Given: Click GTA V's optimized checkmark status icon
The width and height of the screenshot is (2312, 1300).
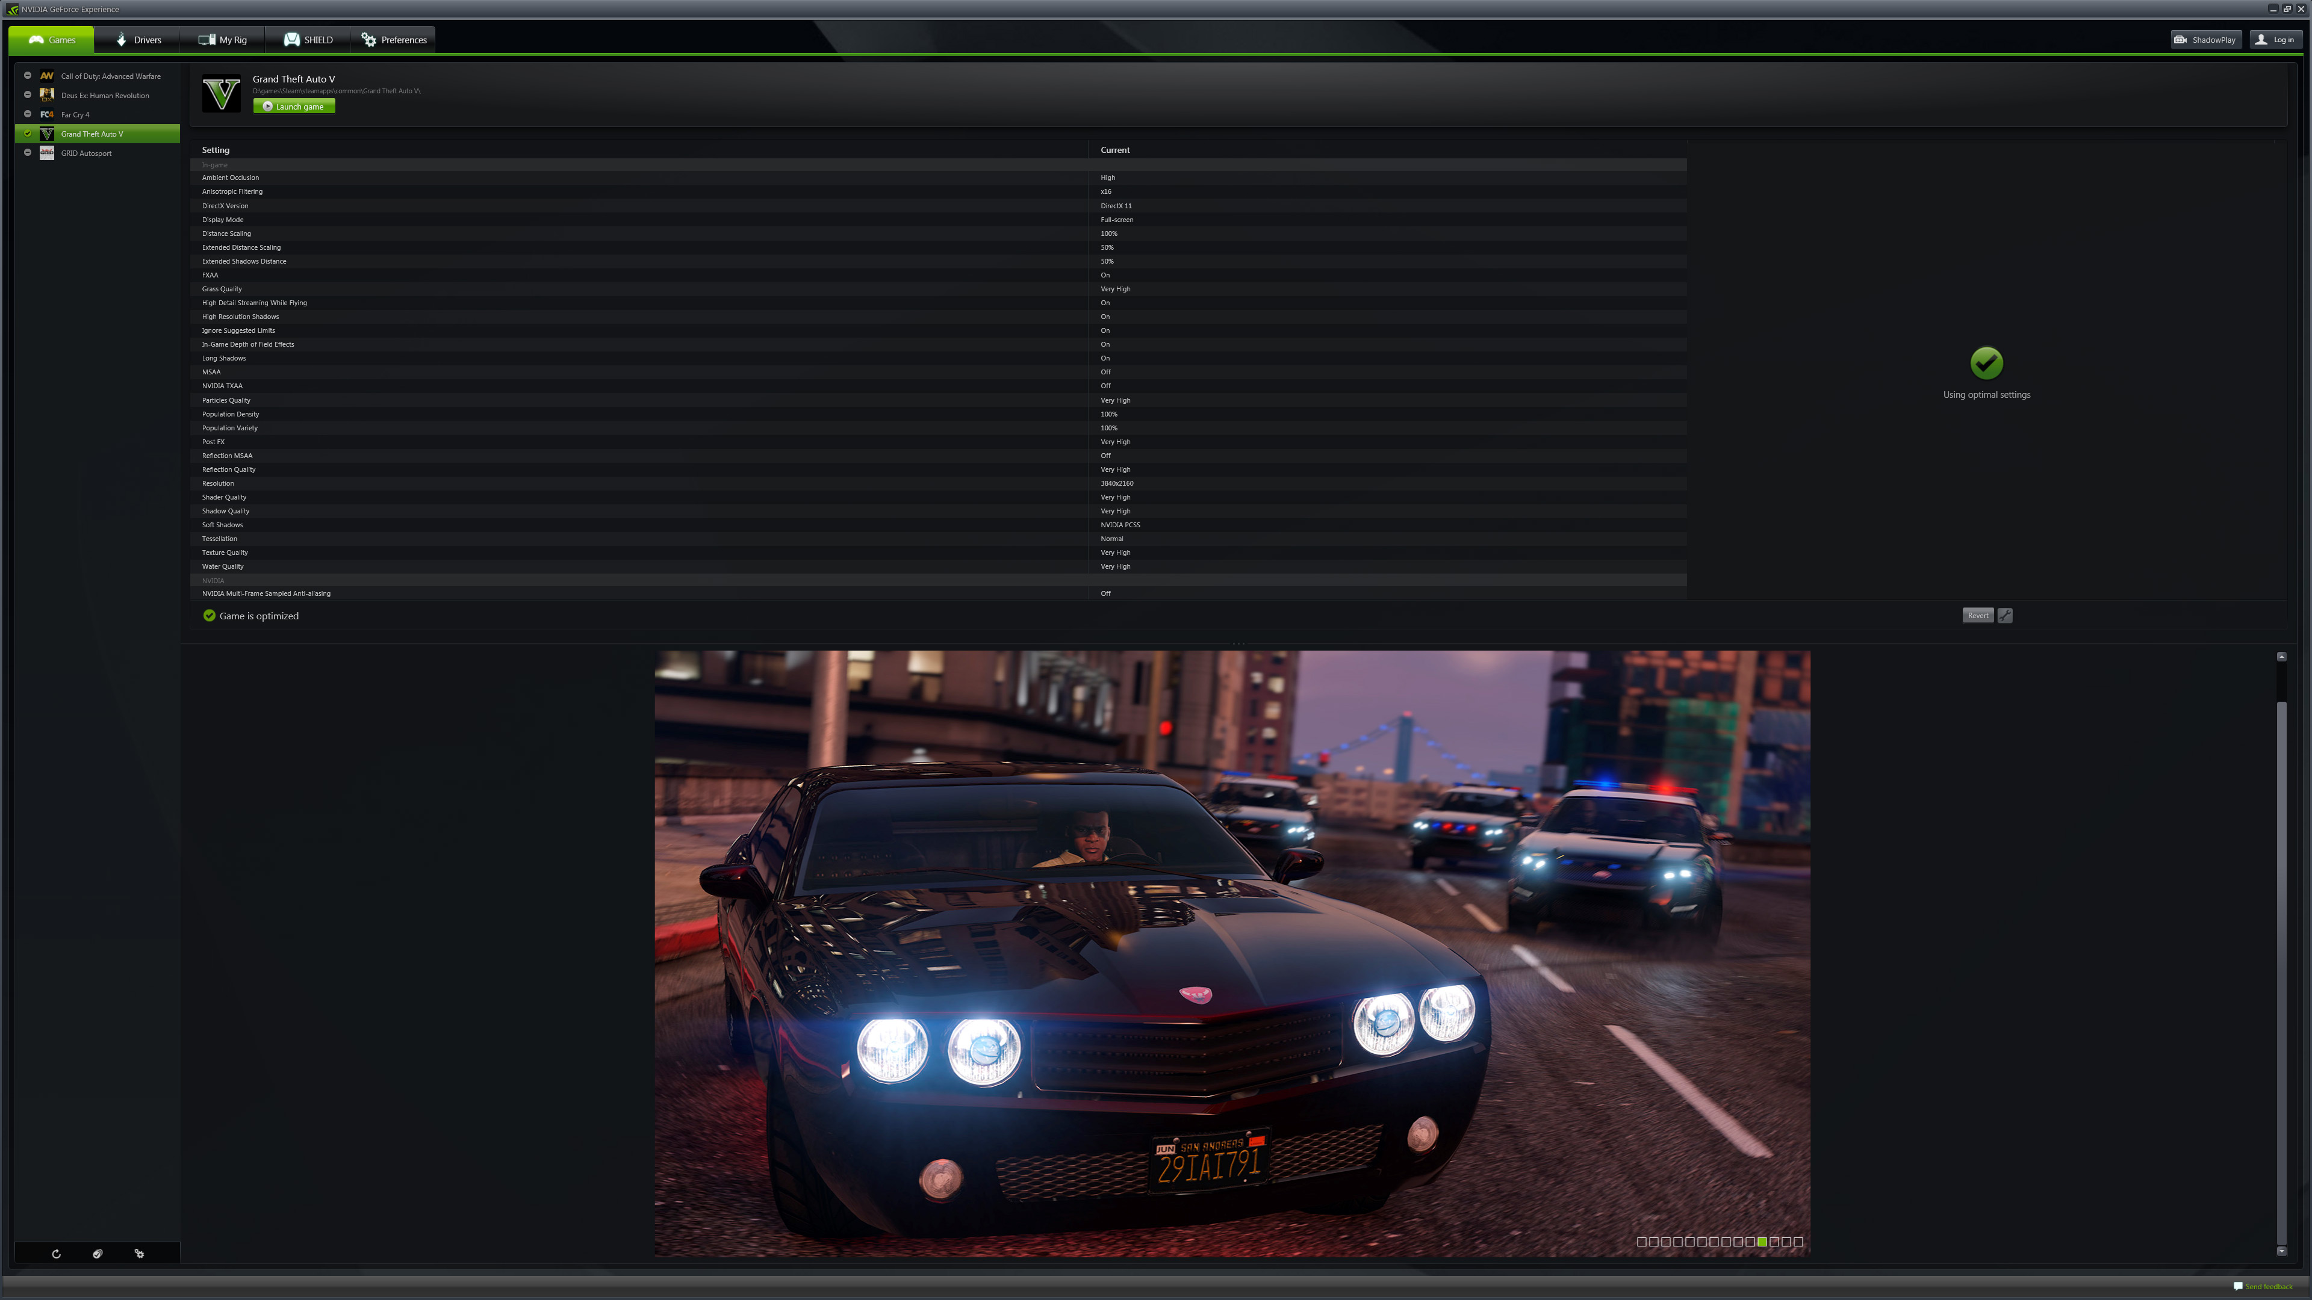Looking at the screenshot, I should 28,134.
